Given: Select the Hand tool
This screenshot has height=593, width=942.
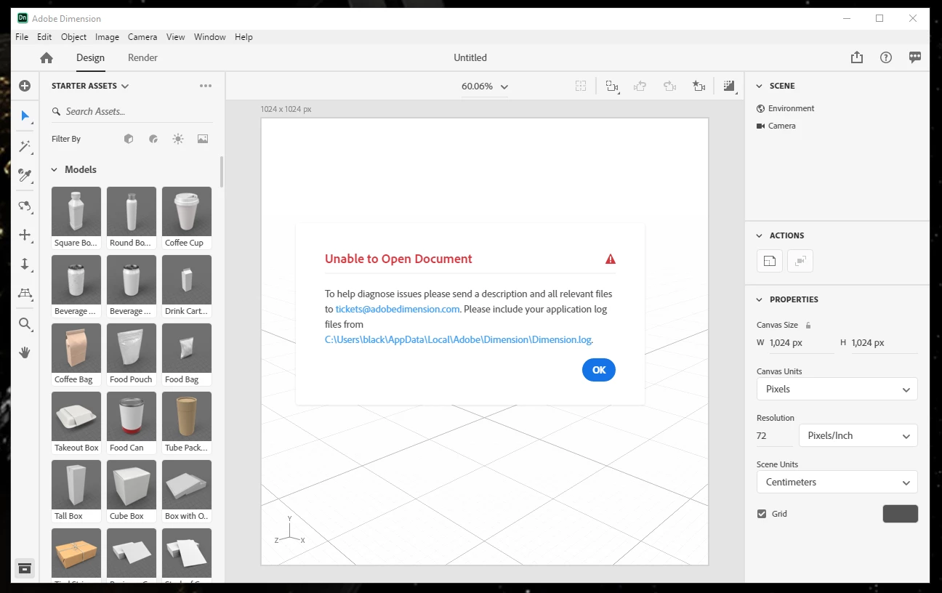Looking at the screenshot, I should point(25,352).
